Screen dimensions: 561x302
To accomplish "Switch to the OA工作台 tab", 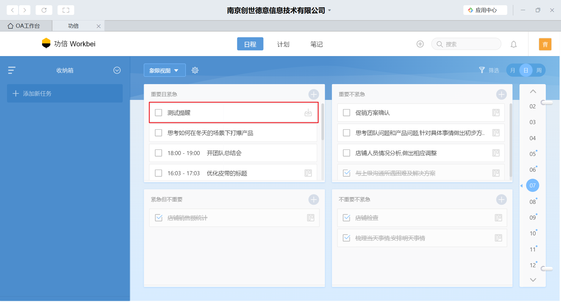I will point(26,26).
